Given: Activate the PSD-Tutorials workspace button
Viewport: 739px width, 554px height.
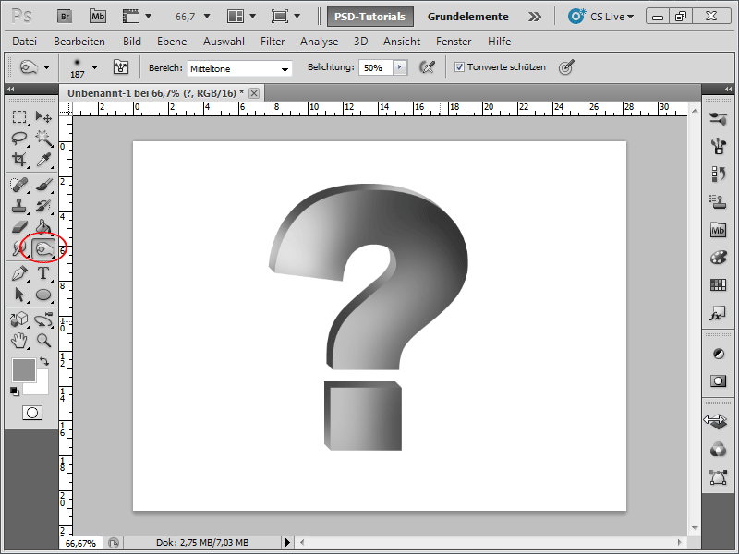Looking at the screenshot, I should click(x=370, y=17).
